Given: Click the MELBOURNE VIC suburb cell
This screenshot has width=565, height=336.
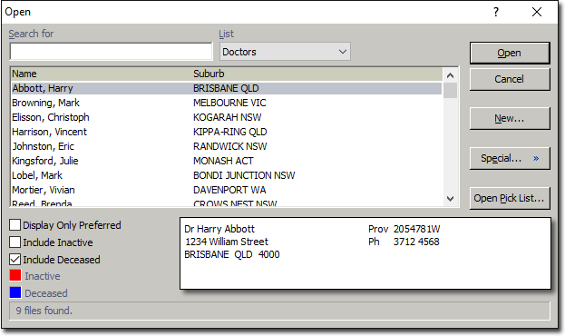Looking at the screenshot, I should point(229,103).
